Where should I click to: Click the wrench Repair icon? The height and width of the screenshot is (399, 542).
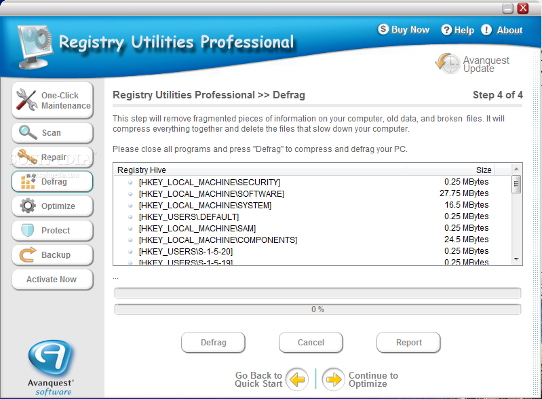pyautogui.click(x=27, y=157)
